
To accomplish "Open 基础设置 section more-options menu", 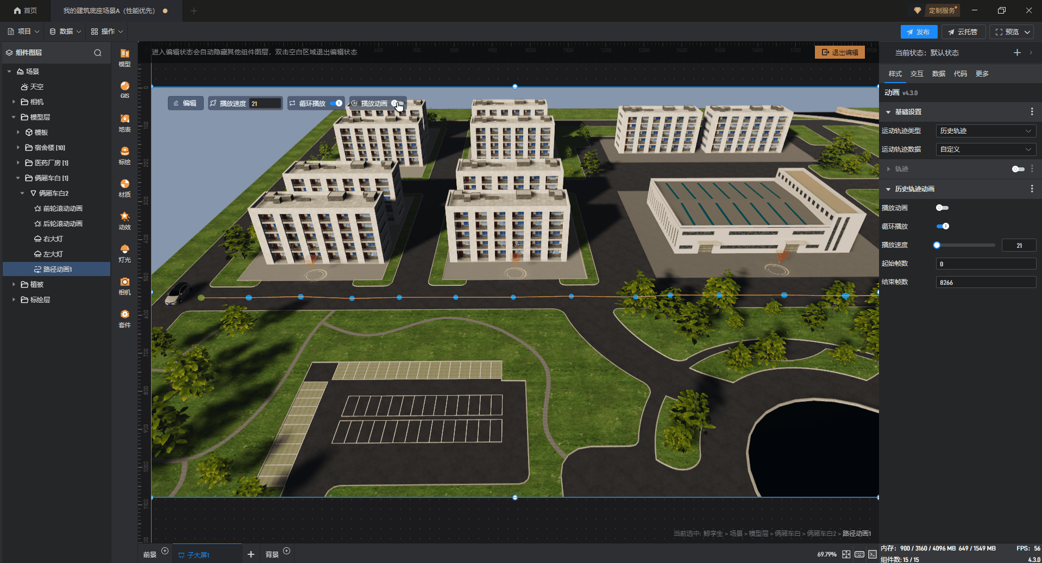I will click(1032, 111).
